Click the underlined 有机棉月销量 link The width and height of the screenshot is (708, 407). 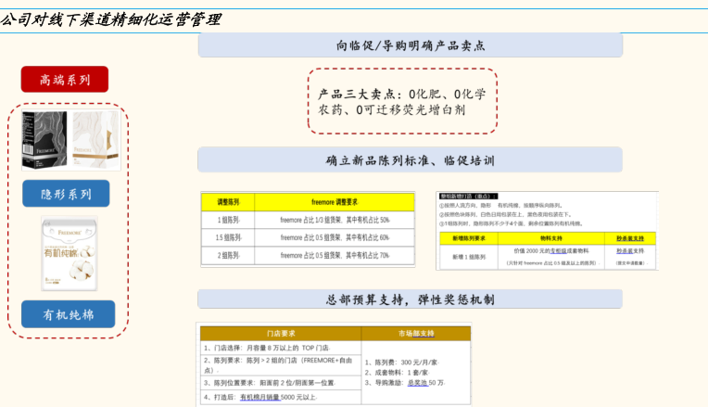pos(260,398)
